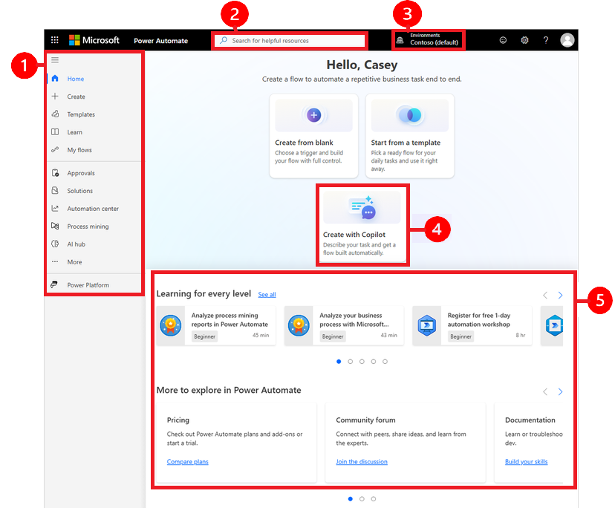Select fourth dot in Learning carousel

click(x=374, y=361)
